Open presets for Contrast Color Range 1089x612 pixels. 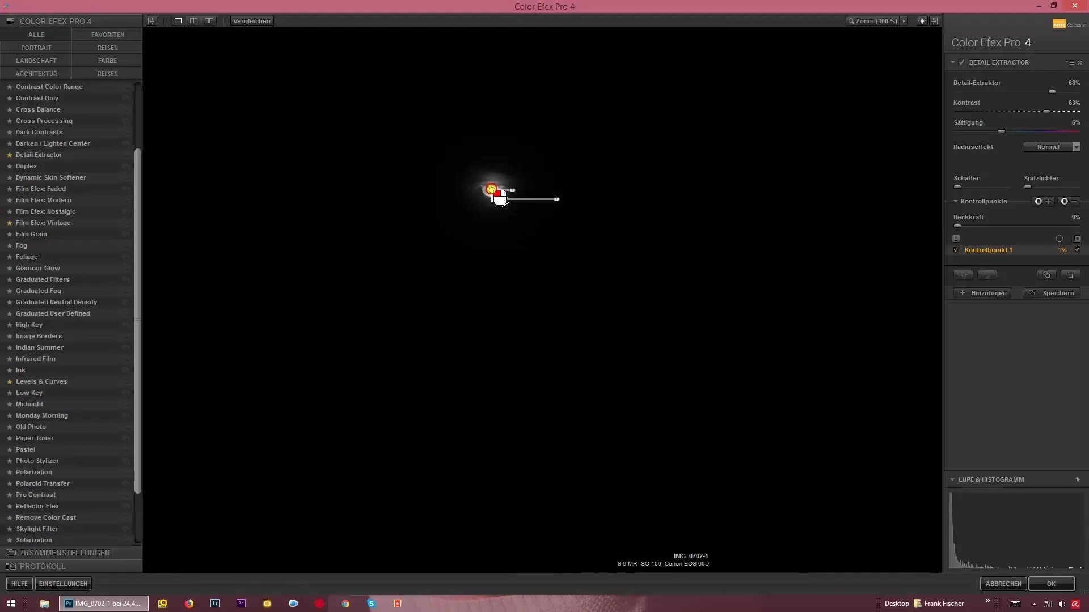click(x=126, y=87)
